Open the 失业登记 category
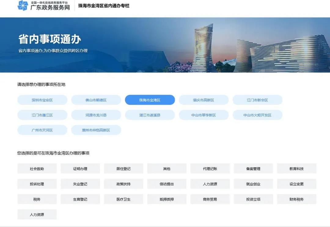330x227 pixels. coord(80,184)
